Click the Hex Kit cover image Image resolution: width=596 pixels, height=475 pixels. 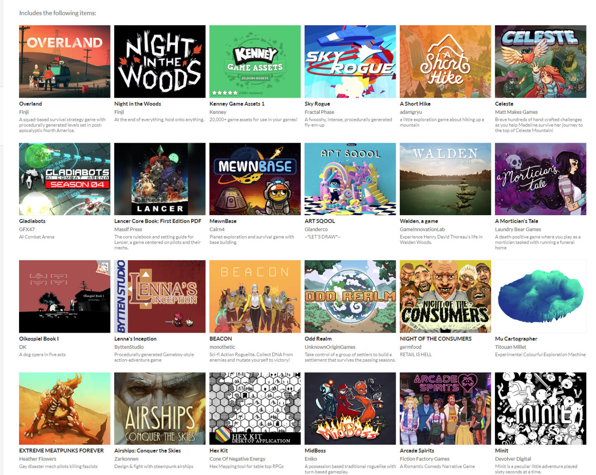(255, 408)
